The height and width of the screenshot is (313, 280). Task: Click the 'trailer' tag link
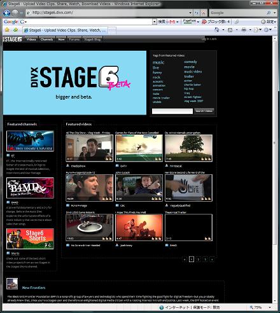pos(189,76)
